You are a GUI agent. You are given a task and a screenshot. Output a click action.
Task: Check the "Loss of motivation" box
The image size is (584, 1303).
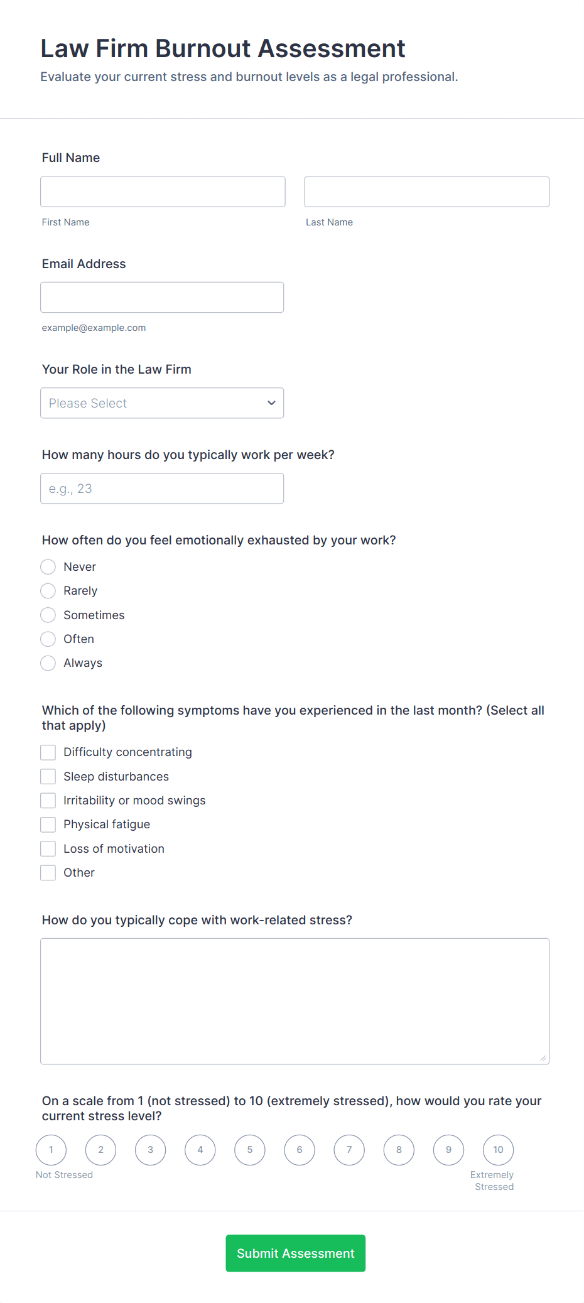pos(48,848)
